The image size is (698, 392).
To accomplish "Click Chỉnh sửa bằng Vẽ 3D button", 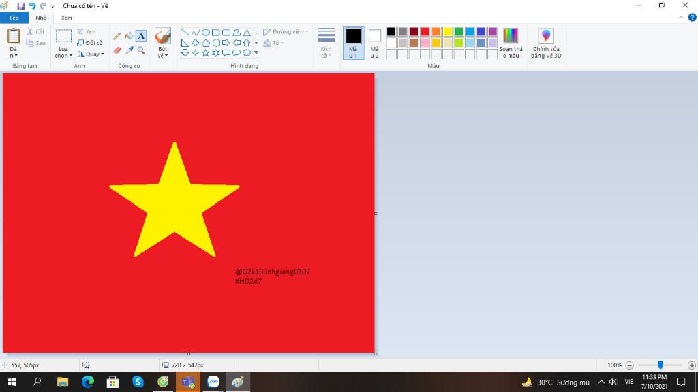I will (546, 43).
